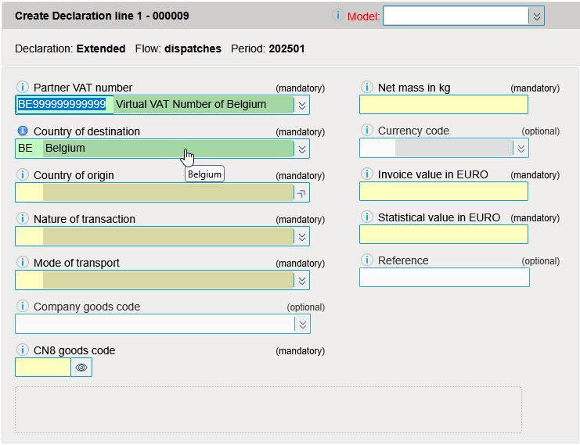This screenshot has height=445, width=580.
Task: Open Nature of transaction dropdown
Action: [302, 236]
